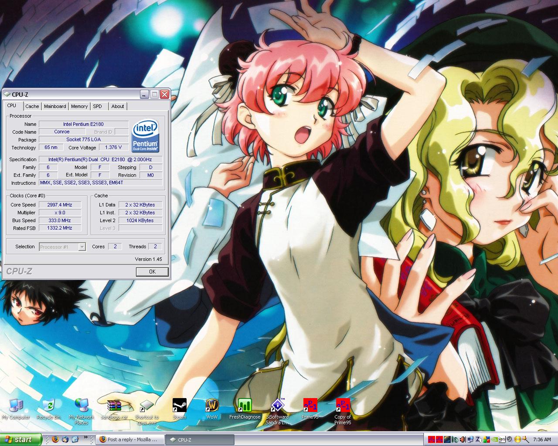Click the Instructions field listing MMX, SSE
The height and width of the screenshot is (446, 558).
100,182
